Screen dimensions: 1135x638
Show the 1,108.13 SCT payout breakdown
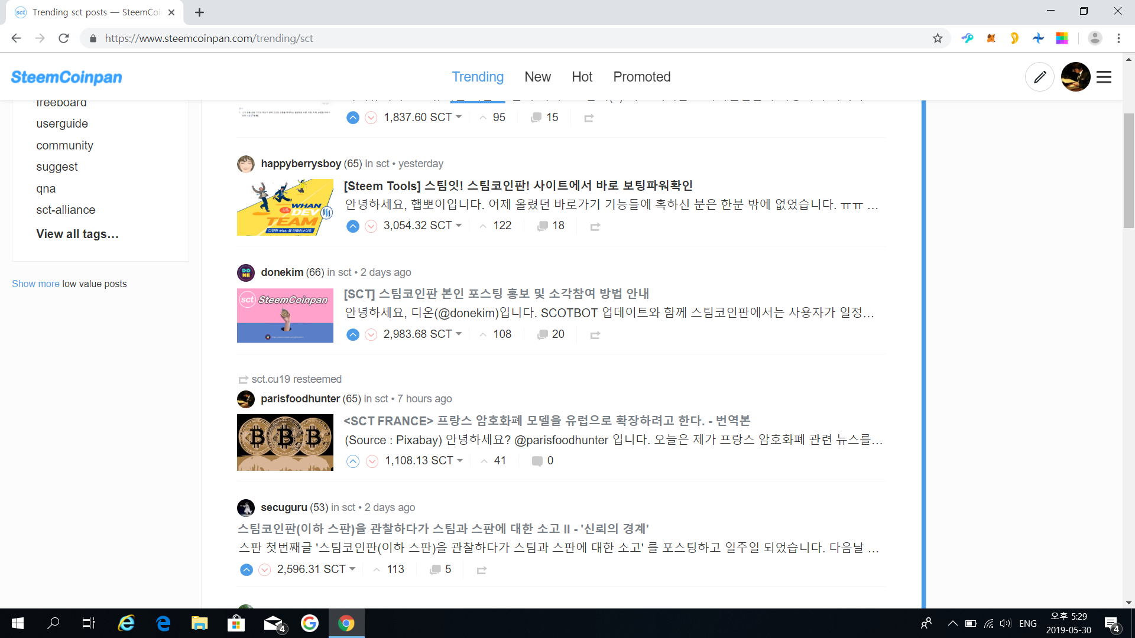[460, 460]
